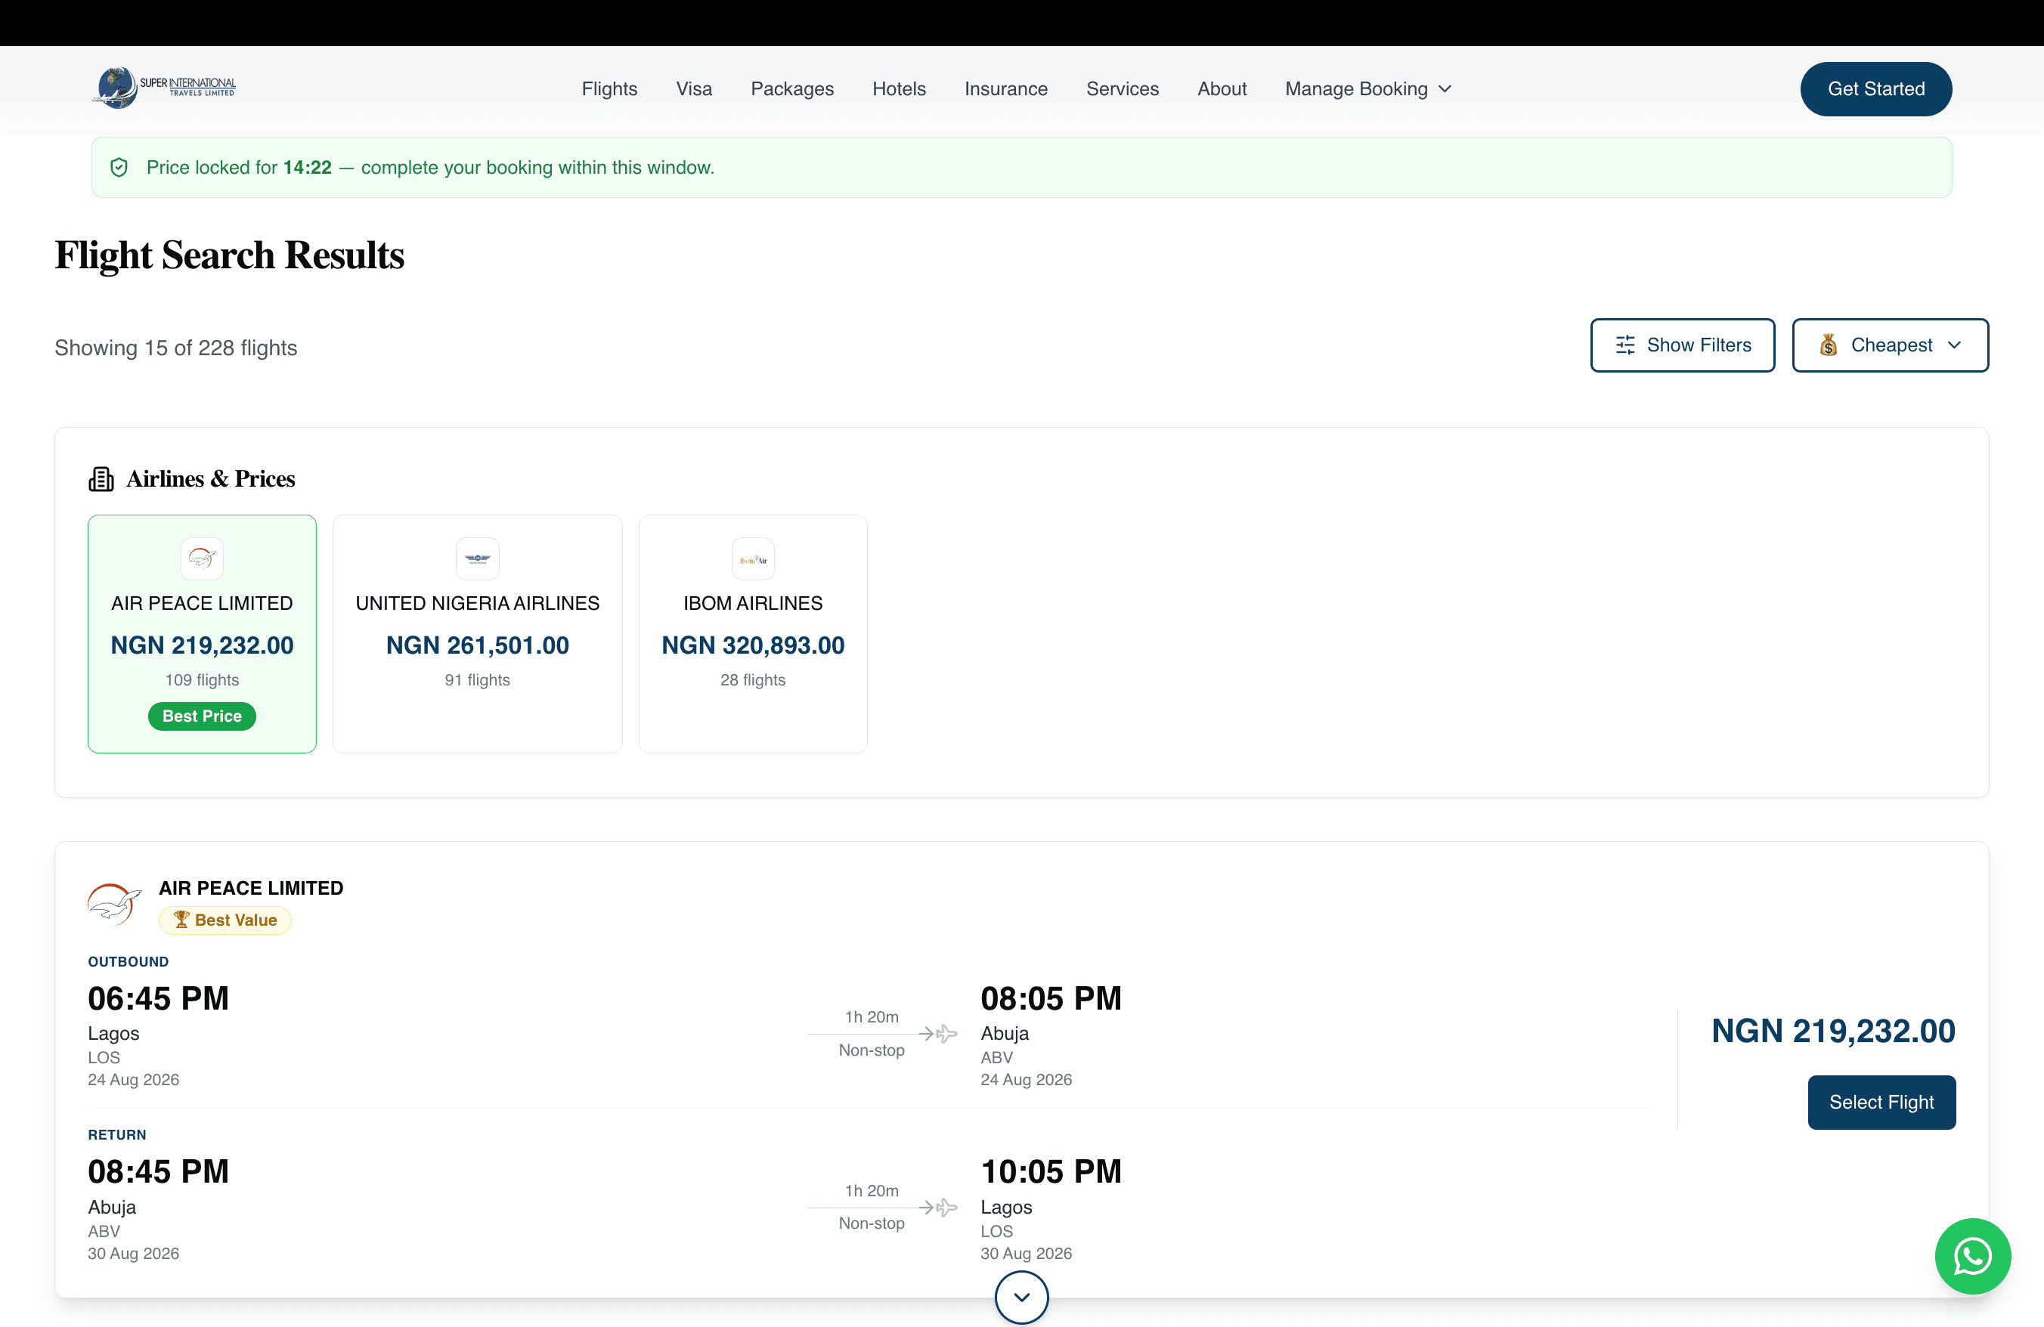
Task: Open the Insurance page
Action: (1005, 88)
